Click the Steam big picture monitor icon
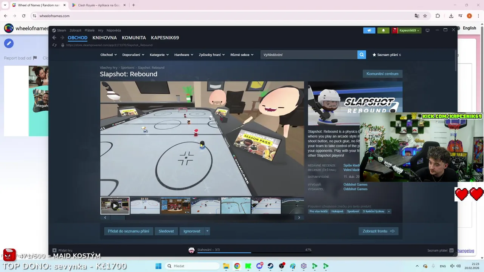484x272 pixels. (428, 30)
